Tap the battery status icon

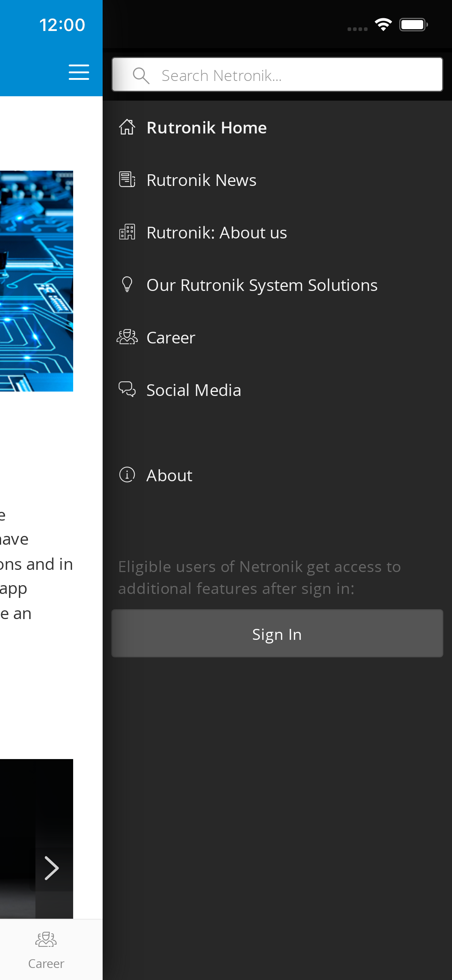point(413,25)
